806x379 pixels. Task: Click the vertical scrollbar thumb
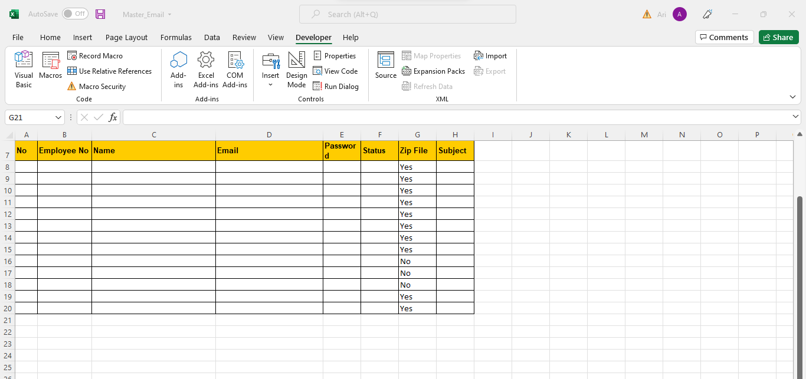coord(800,286)
